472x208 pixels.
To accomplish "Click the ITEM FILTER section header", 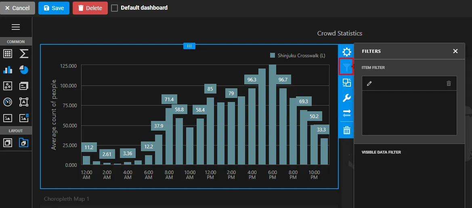I will pos(373,68).
